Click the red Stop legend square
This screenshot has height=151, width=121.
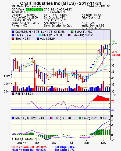tap(13, 39)
